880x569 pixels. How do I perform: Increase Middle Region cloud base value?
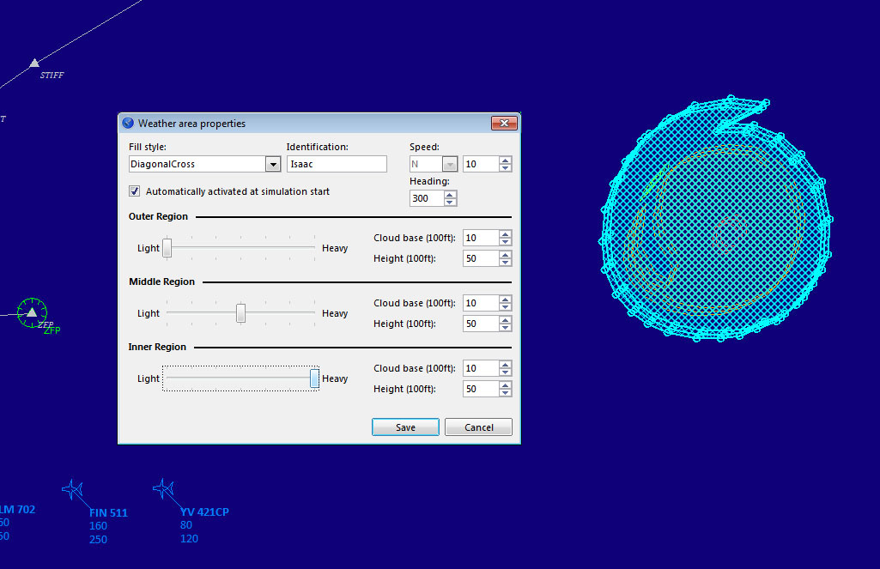506,300
